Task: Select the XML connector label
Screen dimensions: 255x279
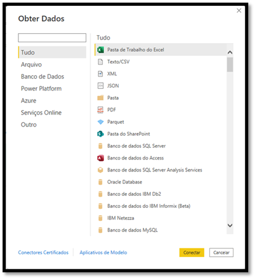Action: [x=112, y=74]
